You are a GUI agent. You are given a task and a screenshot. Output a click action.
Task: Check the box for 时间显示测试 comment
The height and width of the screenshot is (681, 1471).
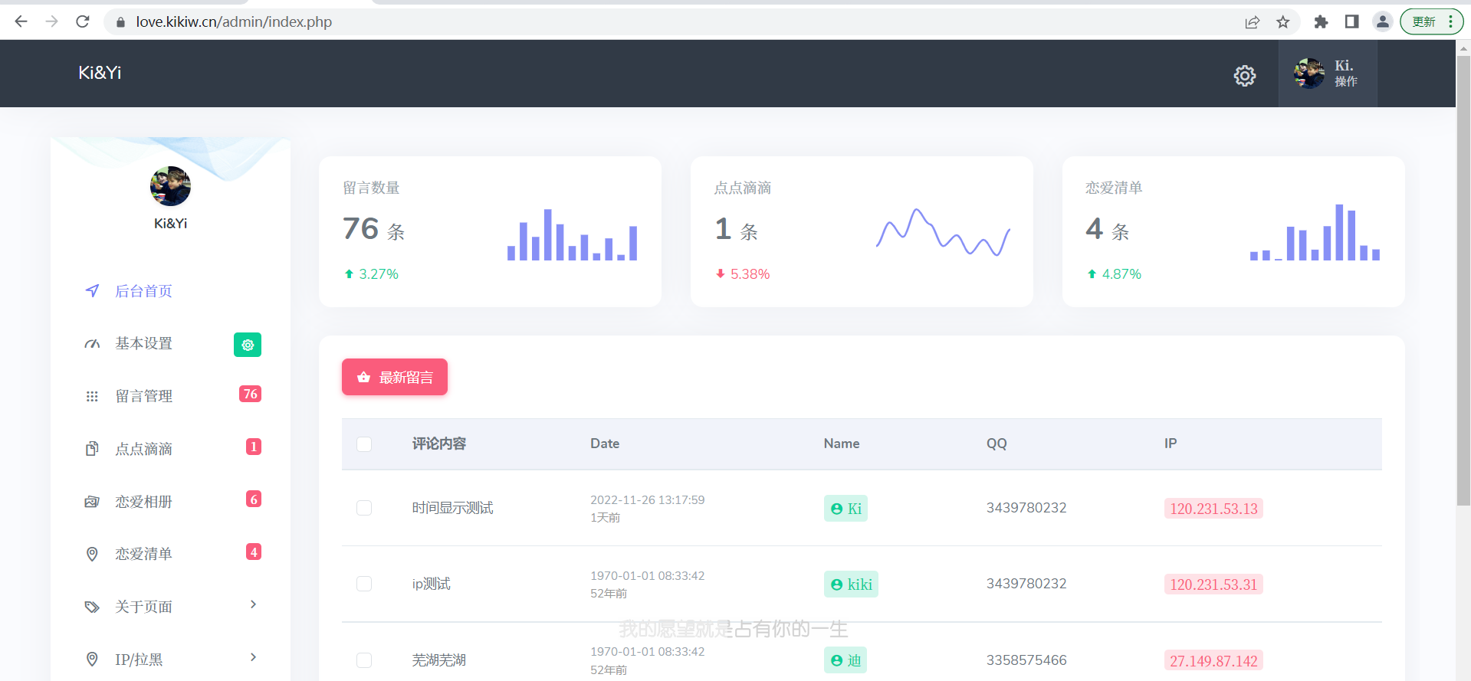pos(364,508)
